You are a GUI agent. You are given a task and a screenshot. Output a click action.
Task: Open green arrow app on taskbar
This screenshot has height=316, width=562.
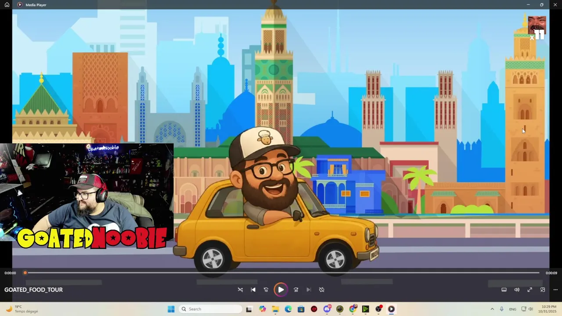coord(365,309)
